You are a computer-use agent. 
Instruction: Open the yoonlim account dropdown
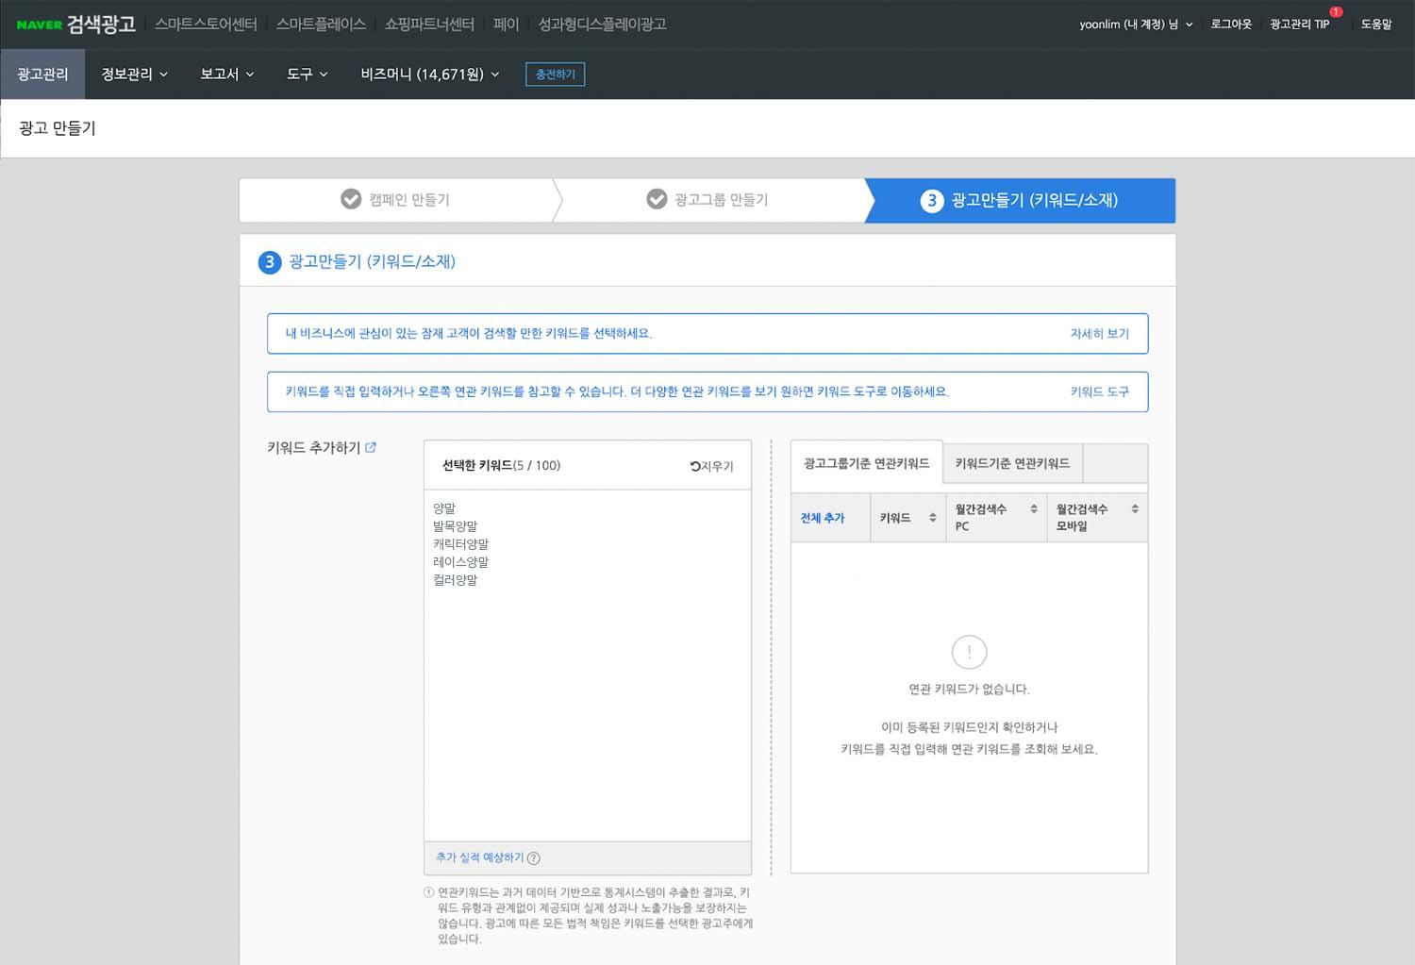tap(1136, 25)
